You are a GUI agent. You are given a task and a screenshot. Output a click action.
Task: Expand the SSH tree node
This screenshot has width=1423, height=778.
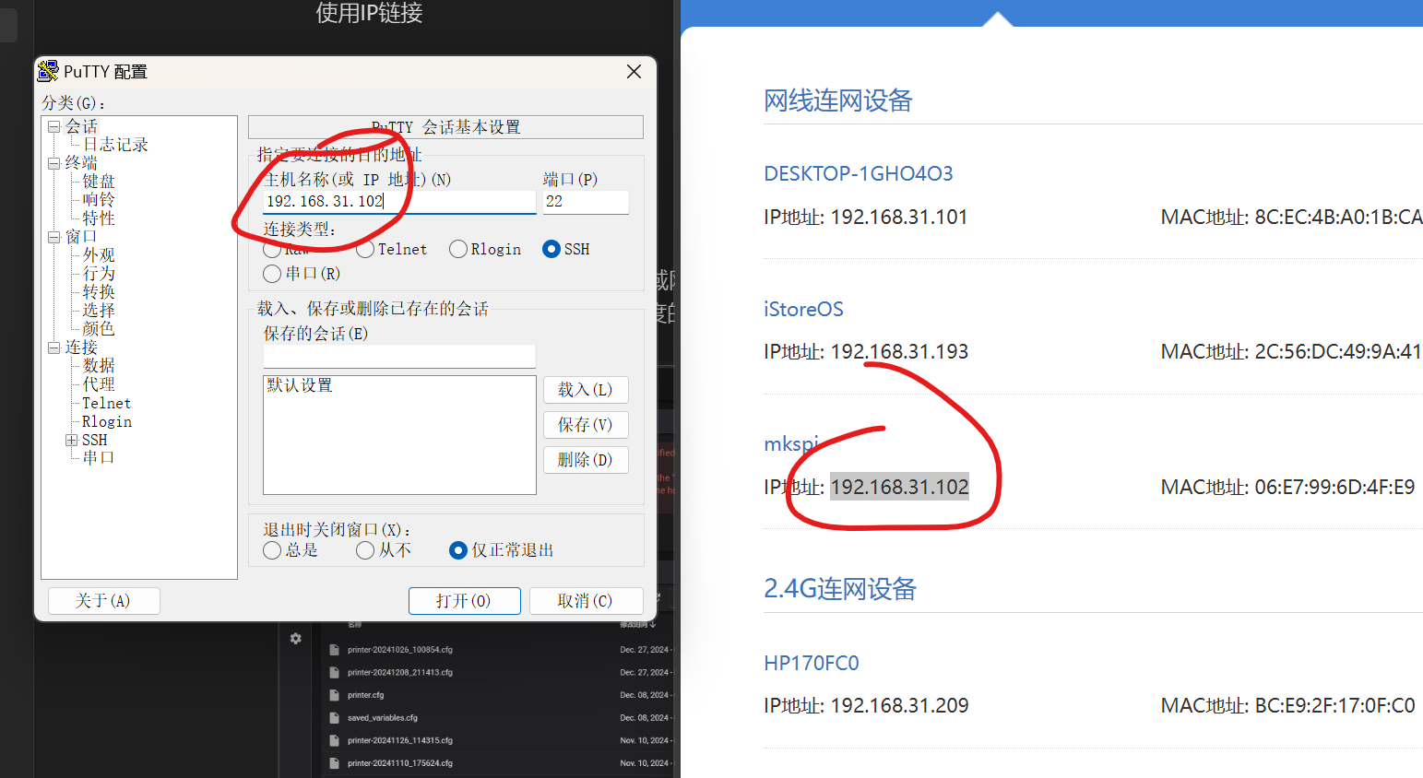[x=71, y=441]
